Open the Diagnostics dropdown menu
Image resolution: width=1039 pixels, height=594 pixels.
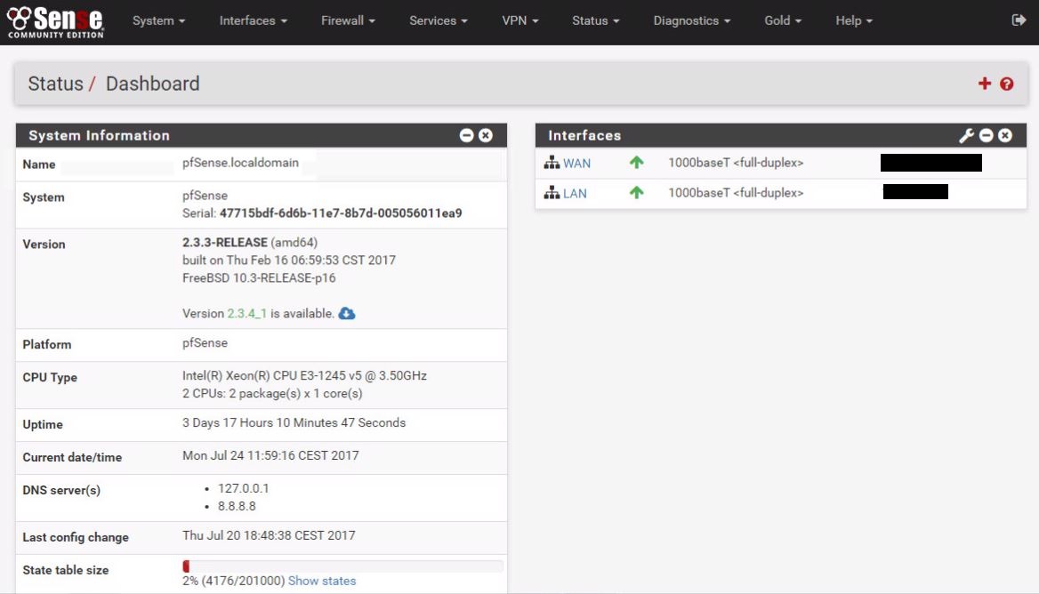click(x=691, y=20)
